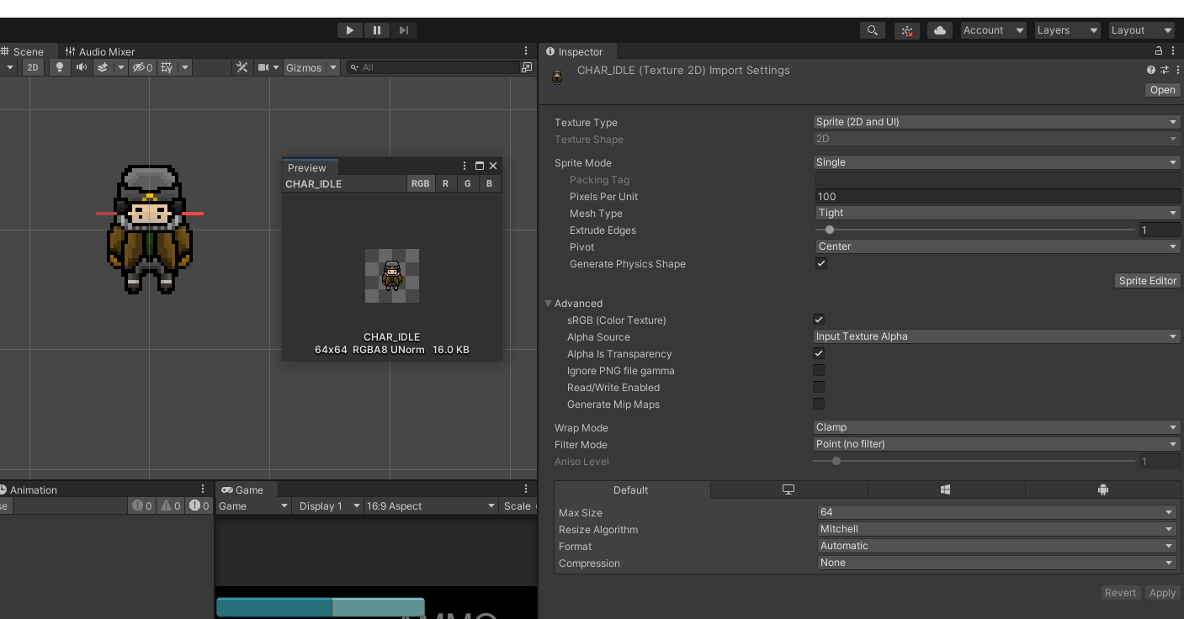Click the Apply button
Viewport: 1184px width, 619px height.
click(x=1162, y=593)
